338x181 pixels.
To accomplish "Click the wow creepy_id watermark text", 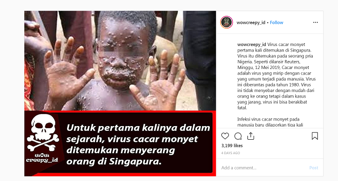I will pos(42,158).
